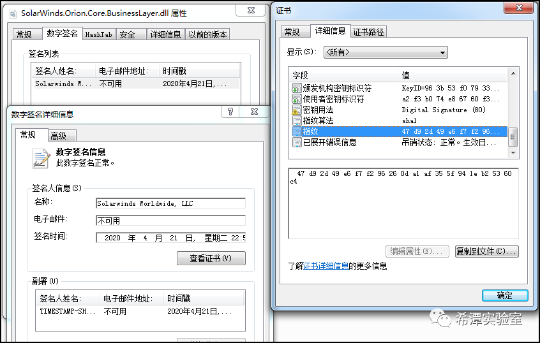Click the selected 指纹 row icon
Image resolution: width=540 pixels, height=343 pixels.
(297, 132)
